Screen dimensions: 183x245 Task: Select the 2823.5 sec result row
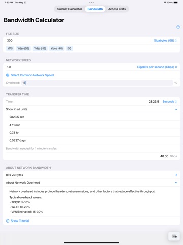point(91,117)
